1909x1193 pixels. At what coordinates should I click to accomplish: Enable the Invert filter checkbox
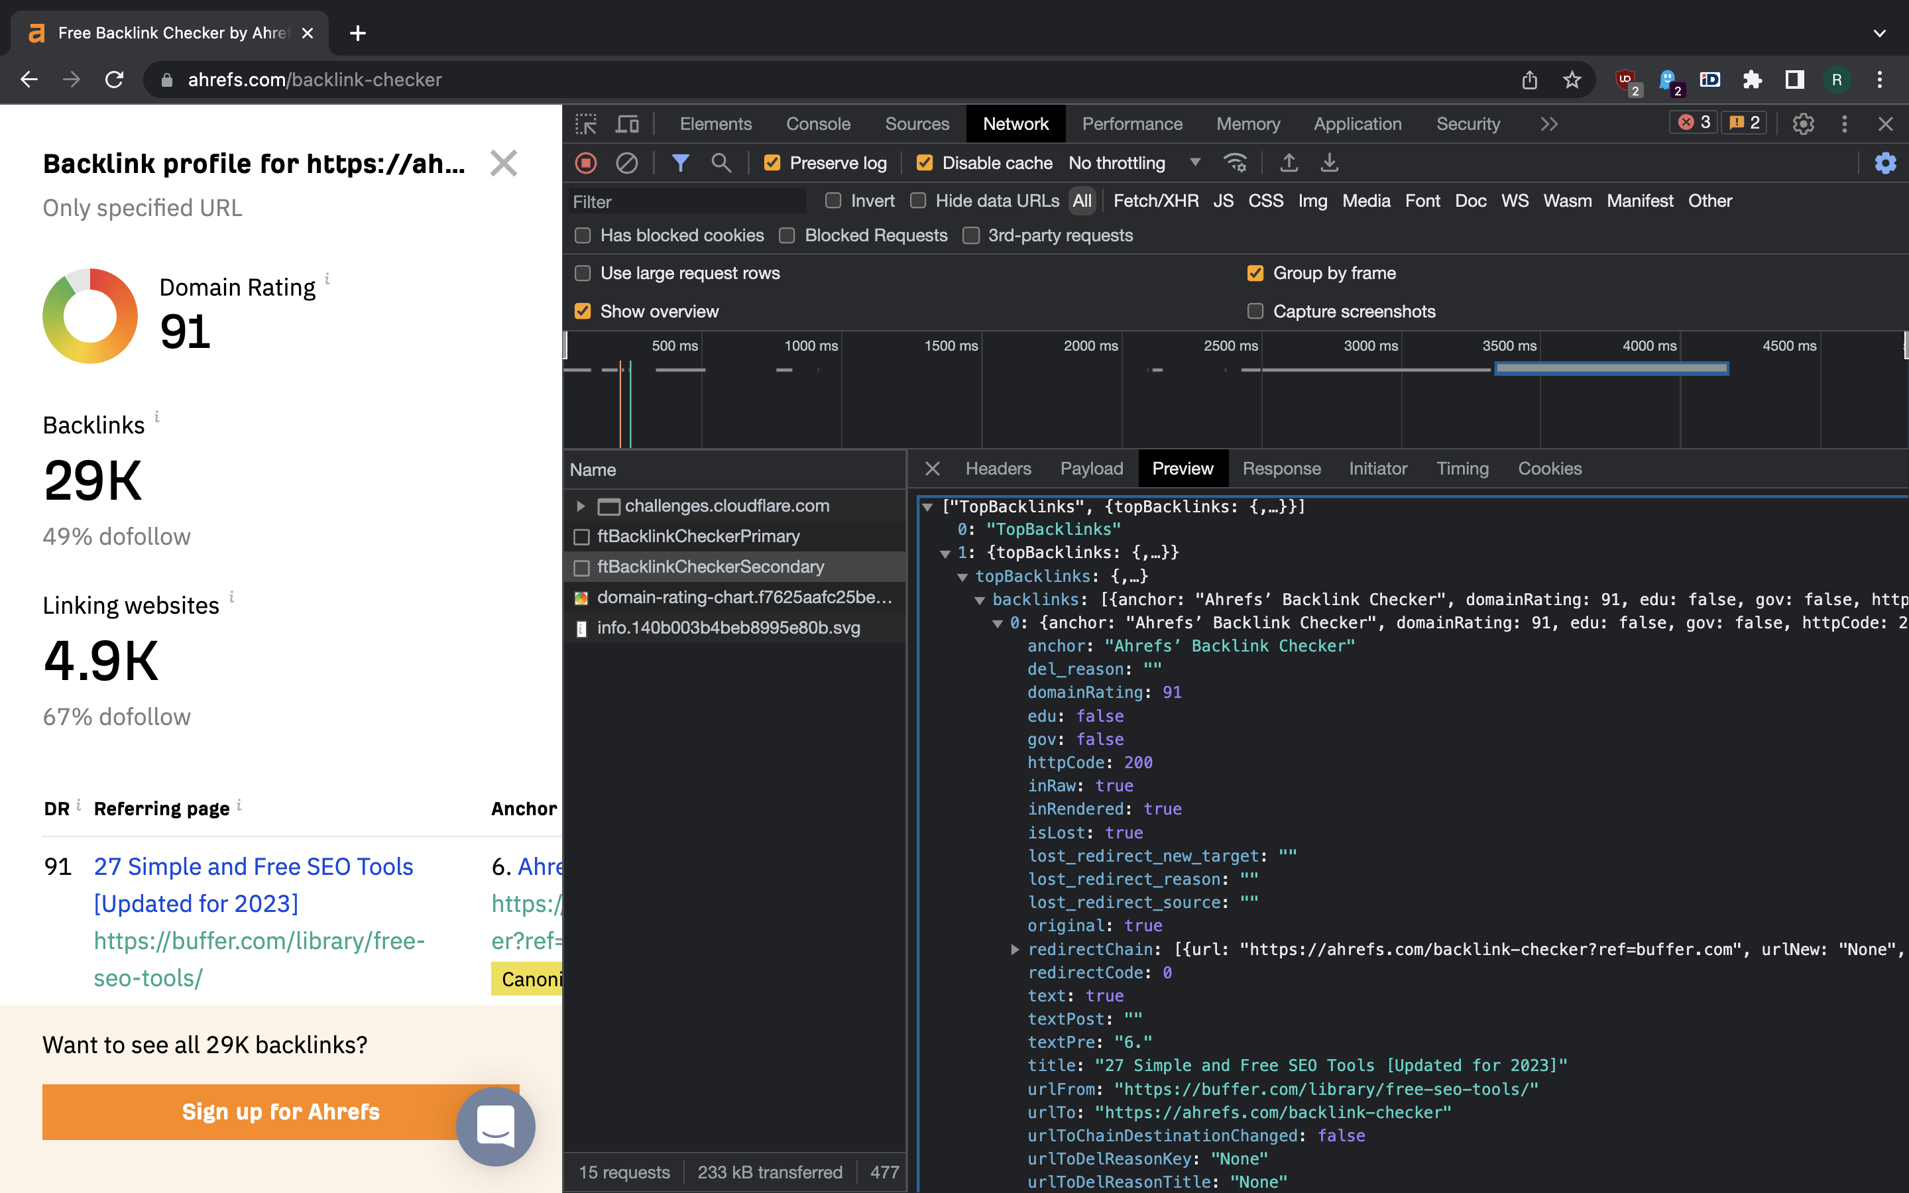pos(833,200)
